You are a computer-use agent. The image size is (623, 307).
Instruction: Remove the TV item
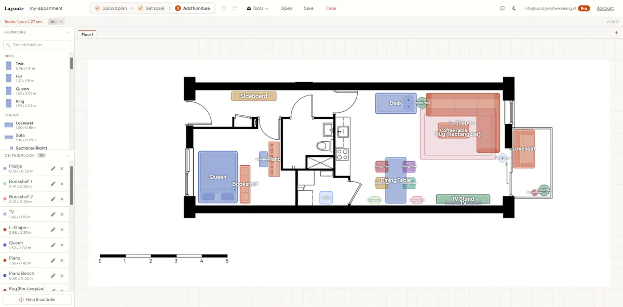click(62, 215)
